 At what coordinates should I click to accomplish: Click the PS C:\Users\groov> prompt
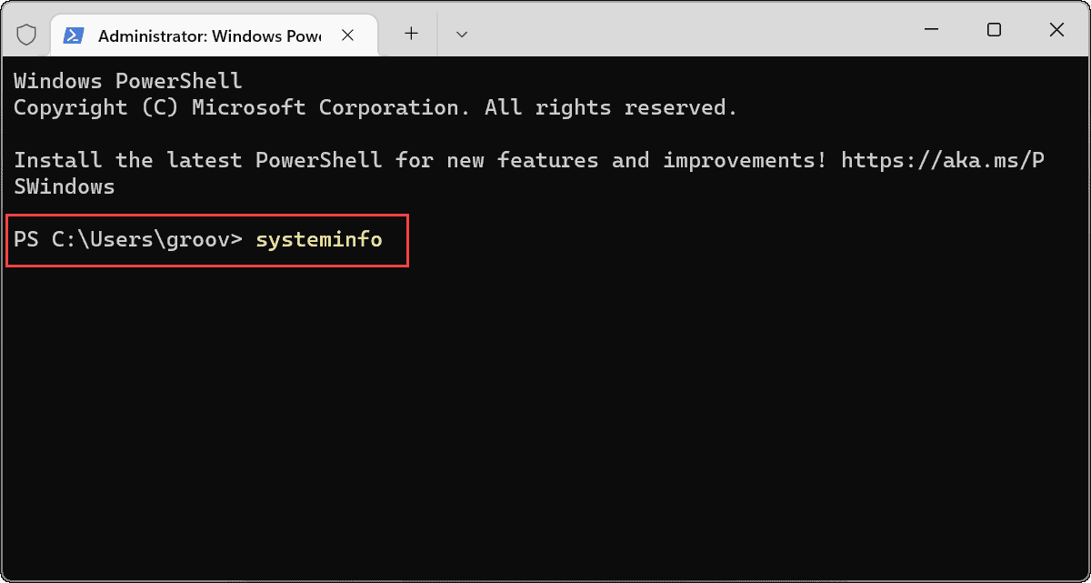coord(128,241)
